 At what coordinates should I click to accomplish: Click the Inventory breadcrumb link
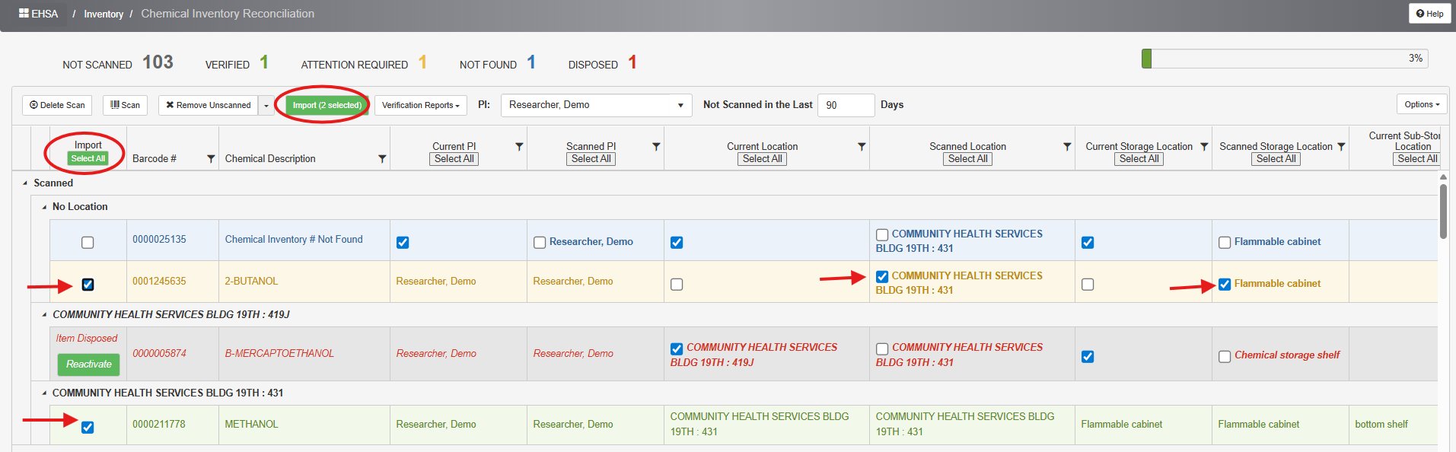click(104, 14)
